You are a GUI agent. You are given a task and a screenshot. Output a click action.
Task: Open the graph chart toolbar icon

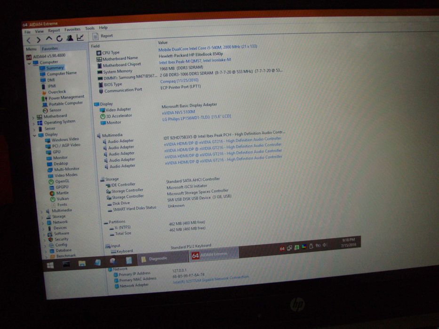(80, 37)
